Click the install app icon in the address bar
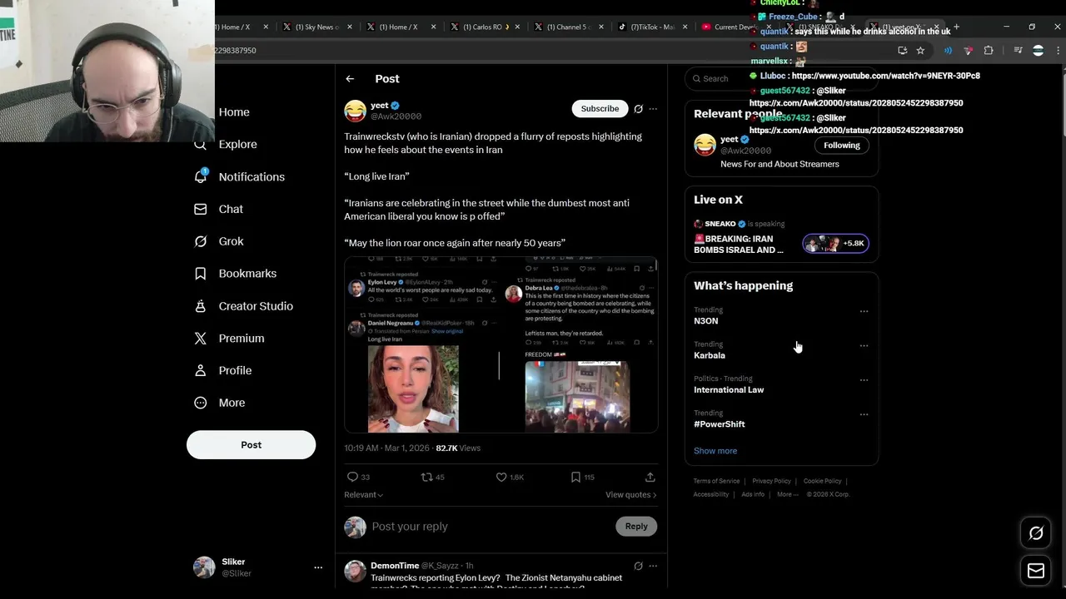Screen dimensions: 1066x599 pyautogui.click(x=903, y=50)
